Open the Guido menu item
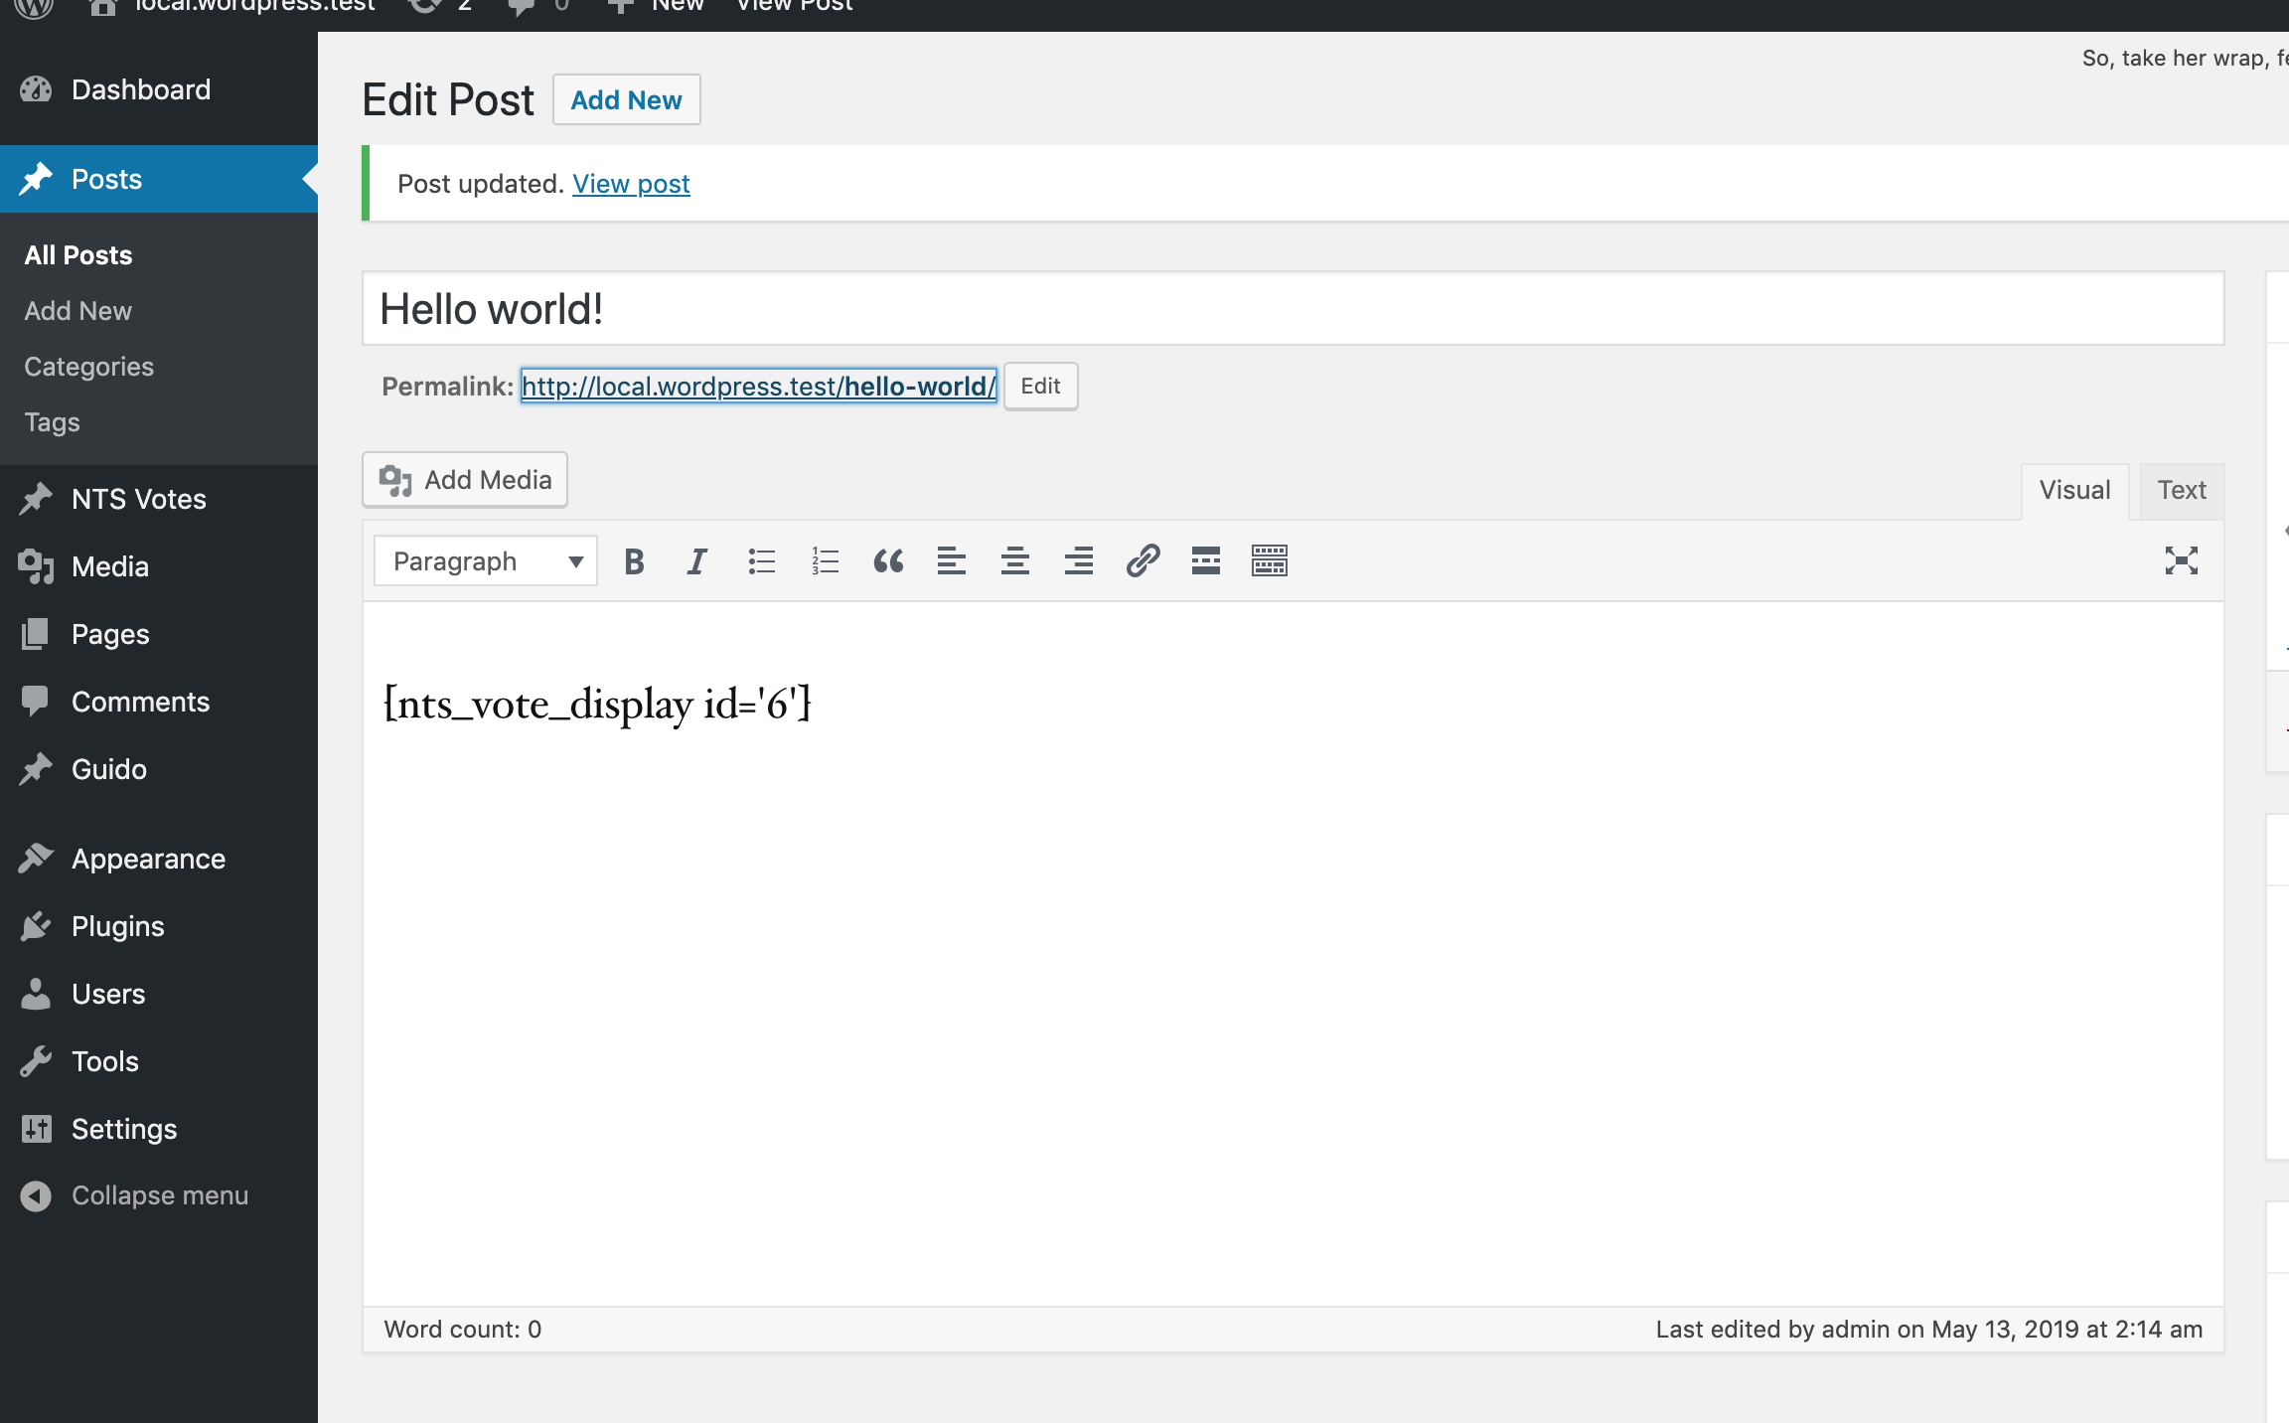This screenshot has height=1423, width=2289. 159,769
